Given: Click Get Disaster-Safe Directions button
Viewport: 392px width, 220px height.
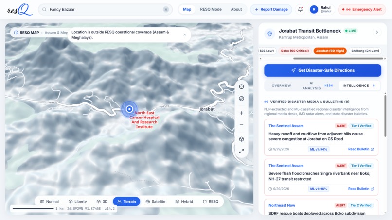Looking at the screenshot, I should [x=322, y=70].
